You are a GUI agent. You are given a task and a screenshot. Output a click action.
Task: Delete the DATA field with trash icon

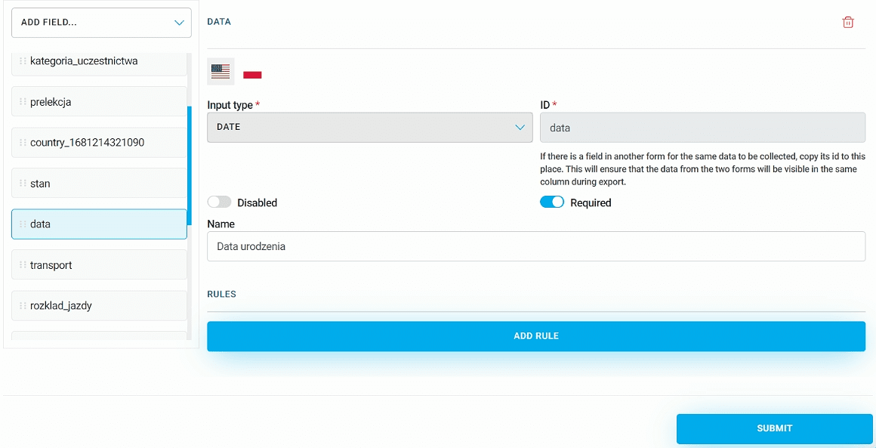(847, 23)
